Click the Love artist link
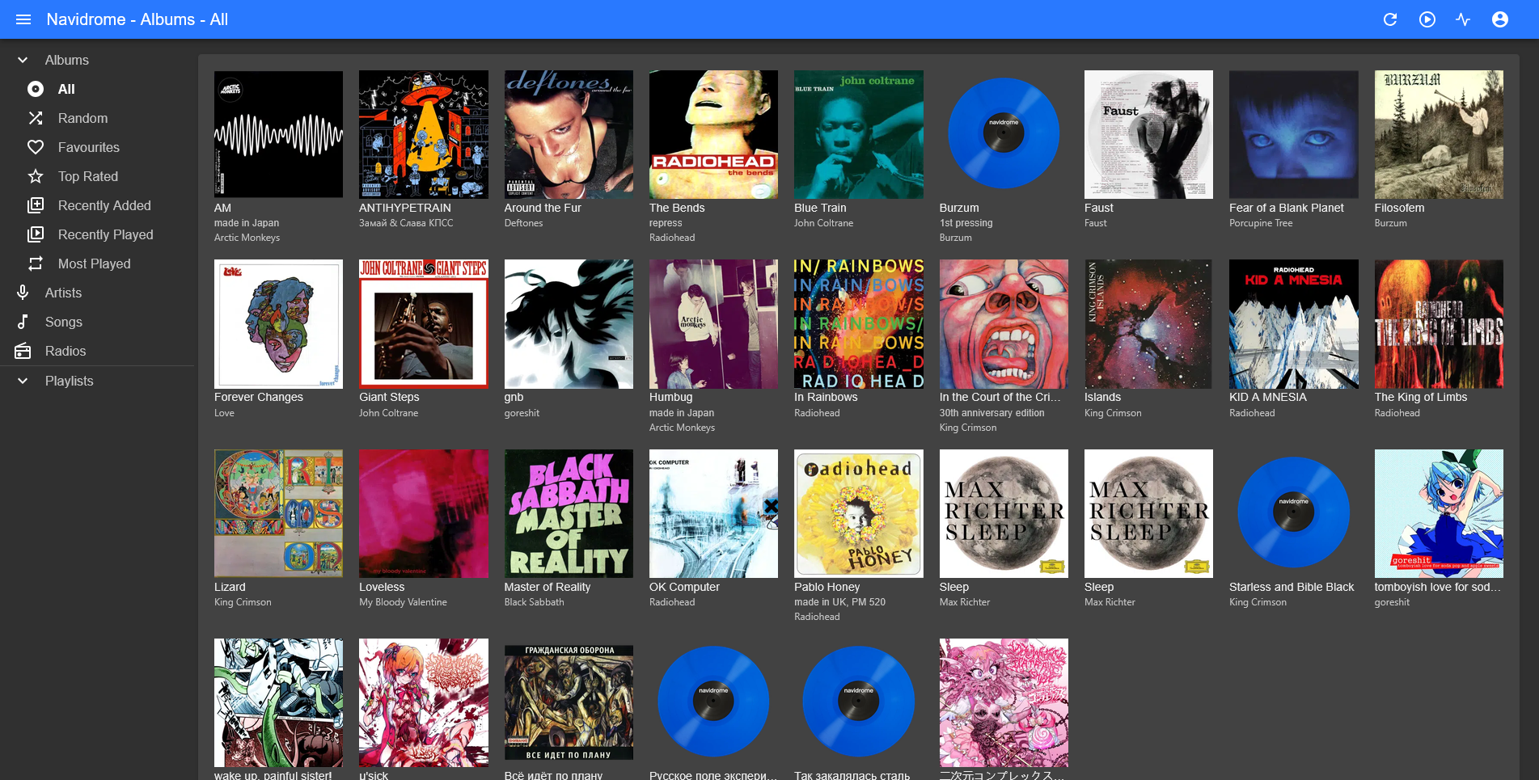The height and width of the screenshot is (780, 1539). (x=224, y=413)
